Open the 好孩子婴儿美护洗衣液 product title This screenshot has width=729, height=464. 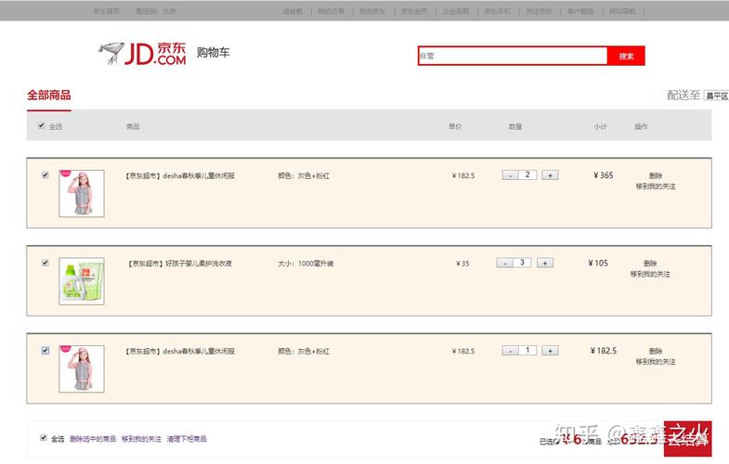(179, 264)
